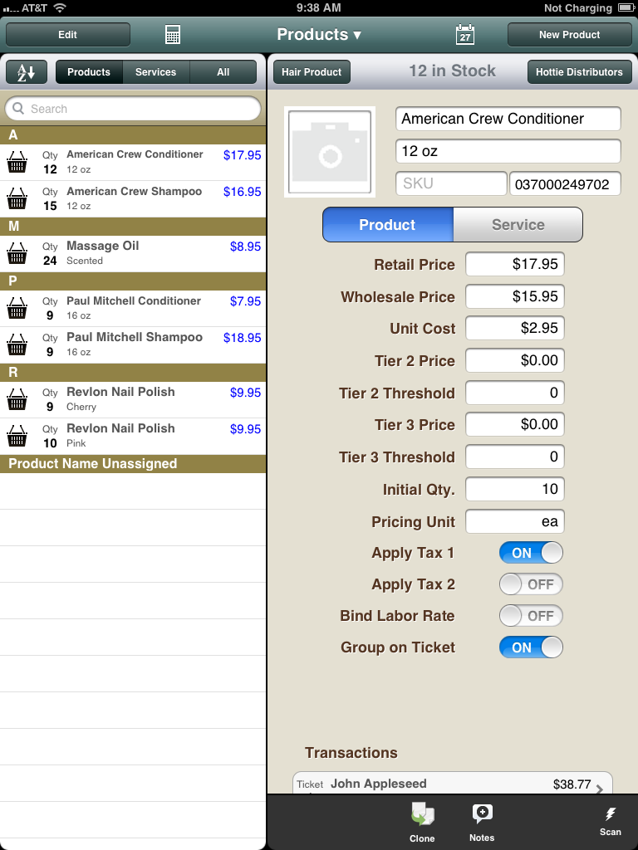The height and width of the screenshot is (850, 638).
Task: Tap basket icon for American Crew Conditioner
Action: (x=17, y=162)
